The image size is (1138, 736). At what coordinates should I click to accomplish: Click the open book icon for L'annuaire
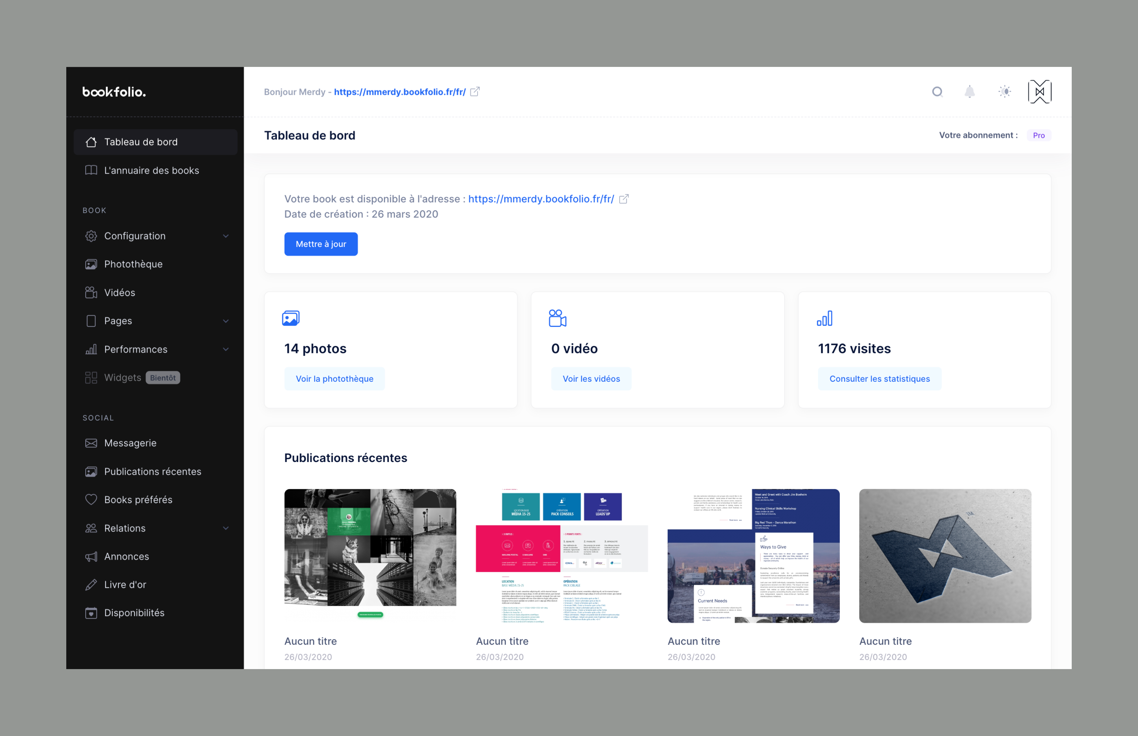coord(91,170)
